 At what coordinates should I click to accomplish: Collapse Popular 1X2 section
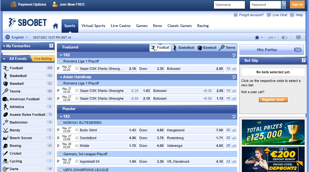pos(61,116)
